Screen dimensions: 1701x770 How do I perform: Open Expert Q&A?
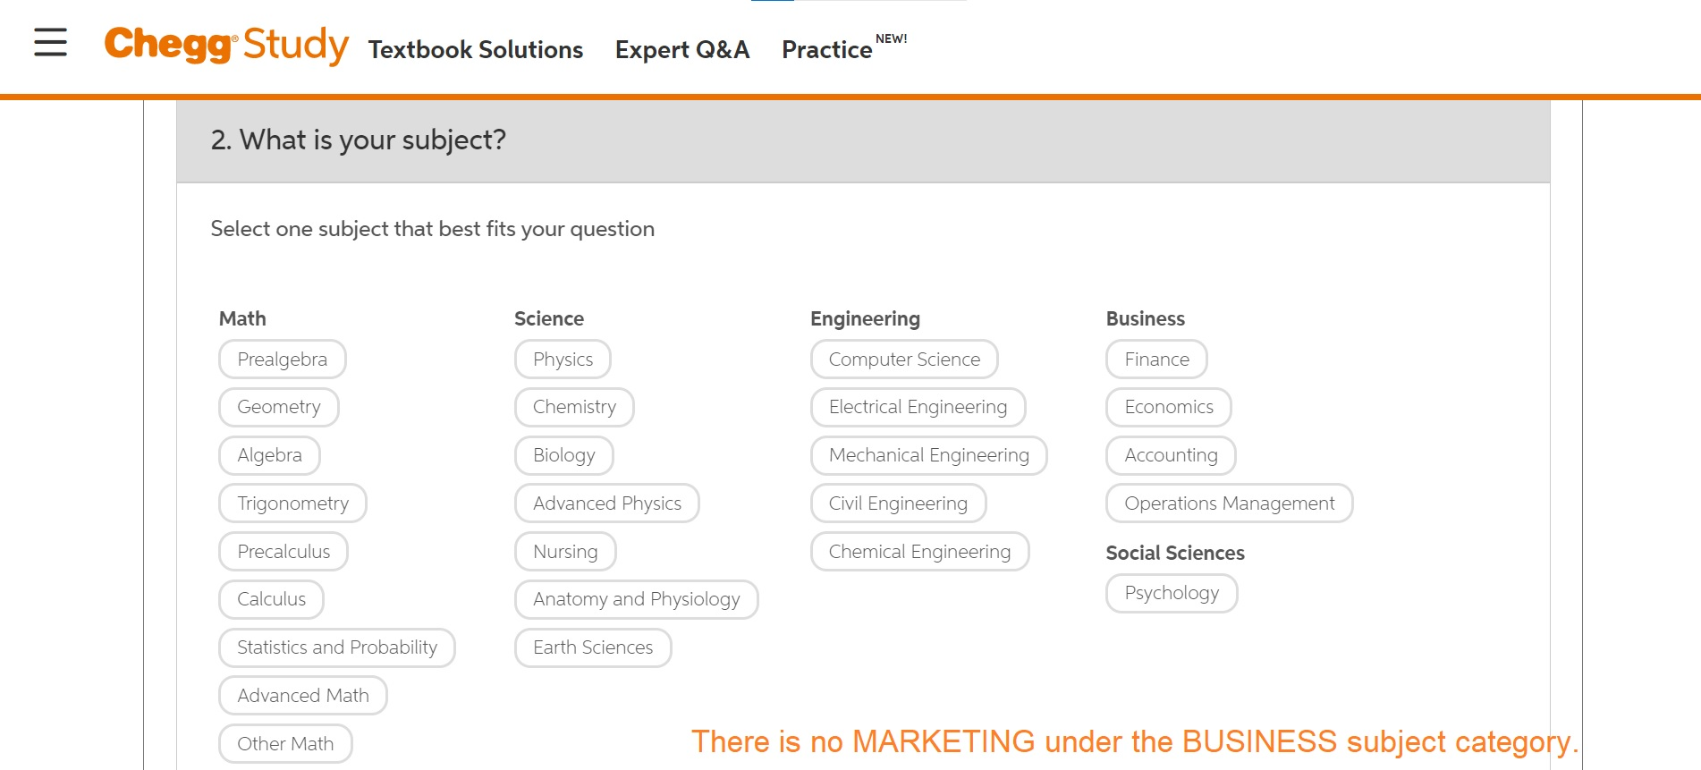pos(682,50)
